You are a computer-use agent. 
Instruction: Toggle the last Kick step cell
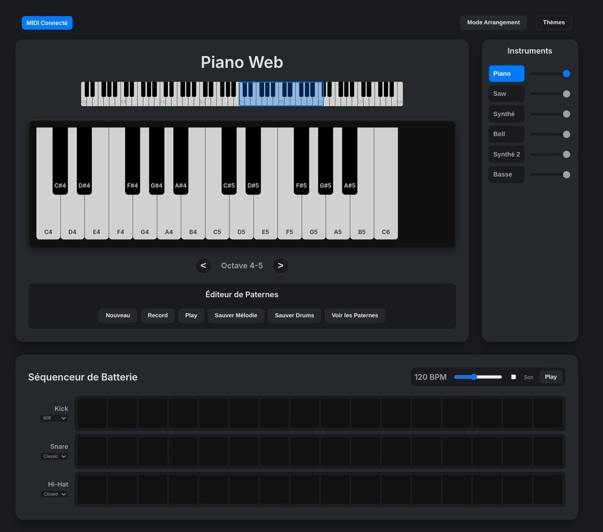(548, 413)
